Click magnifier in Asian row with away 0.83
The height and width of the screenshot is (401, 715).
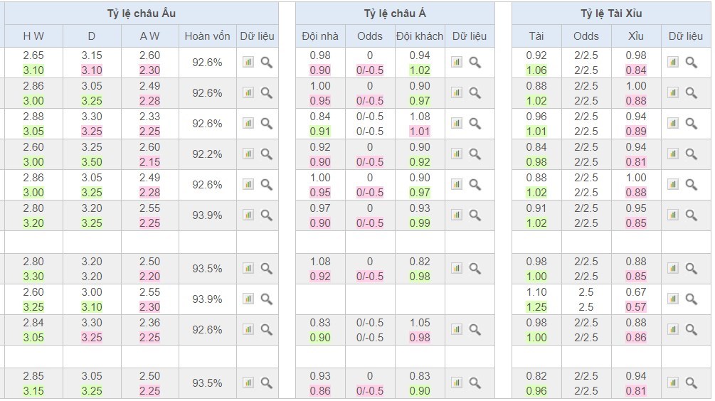pos(475,383)
